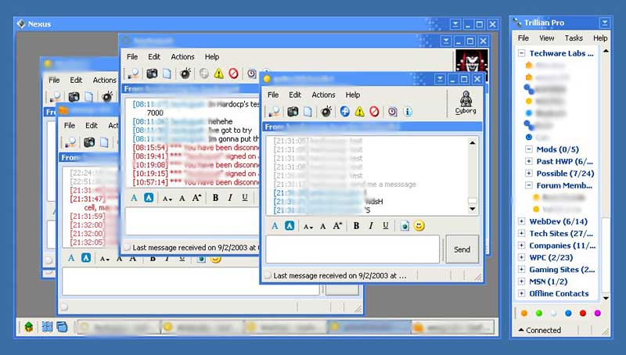Viewport: 626px width, 355px height.
Task: Click the blue info icon in the Cyborg chat toolbar
Action: tap(408, 112)
